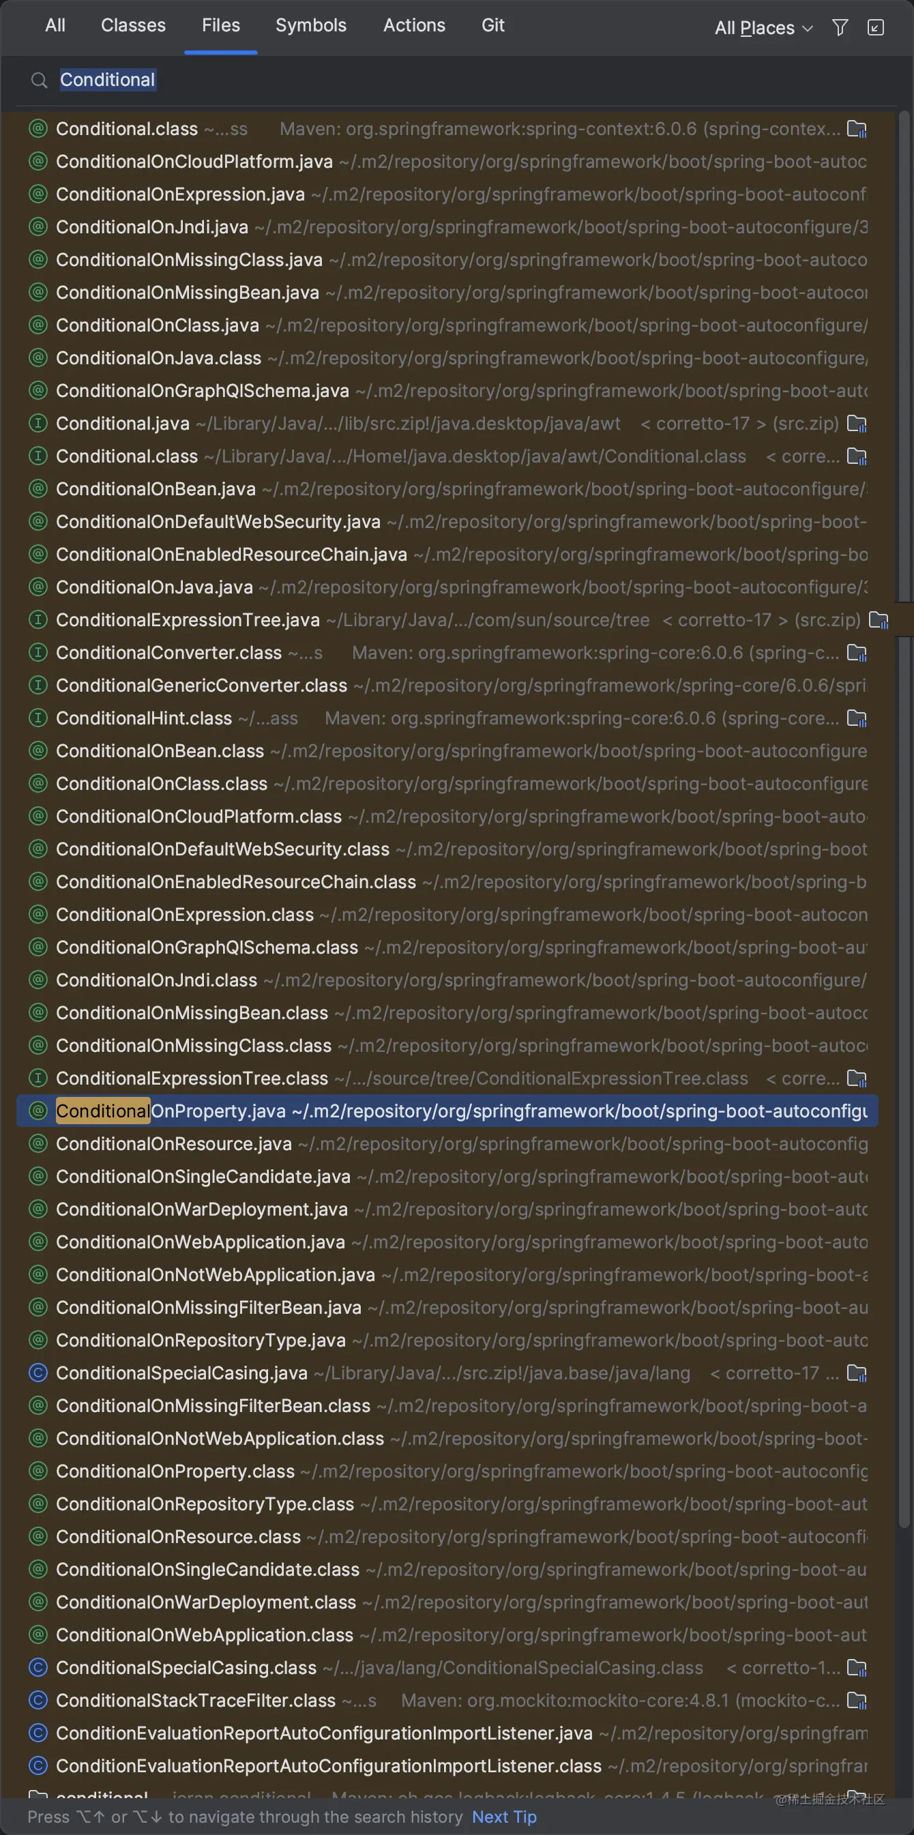Select ConditionalOnExpression.class result

(447, 915)
